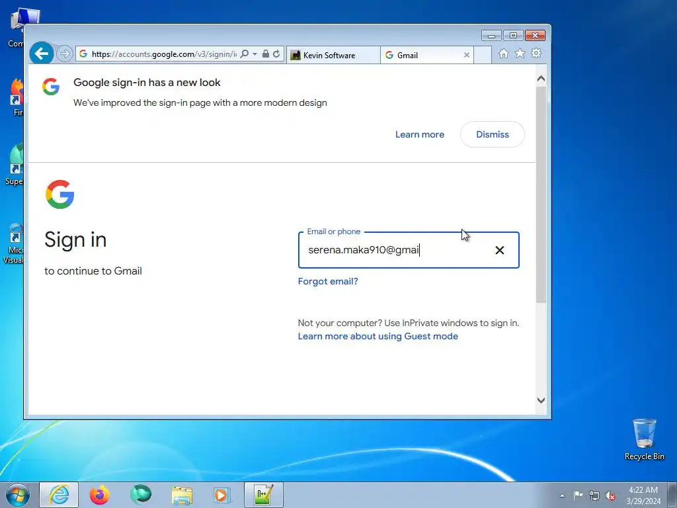
Task: Click the large Google logo above Sign in
Action: coord(60,194)
